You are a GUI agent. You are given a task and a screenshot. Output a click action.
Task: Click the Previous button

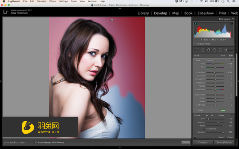[x=203, y=143]
